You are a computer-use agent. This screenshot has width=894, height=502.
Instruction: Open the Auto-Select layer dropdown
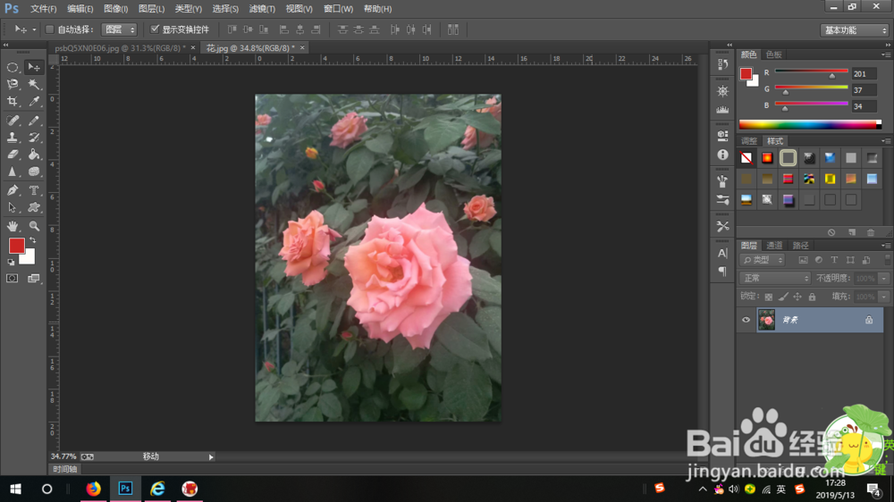coord(119,29)
